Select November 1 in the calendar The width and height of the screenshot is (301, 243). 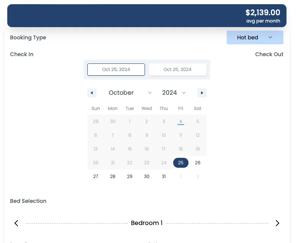pos(181,177)
